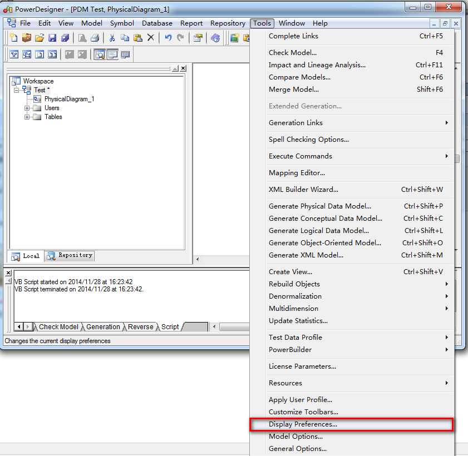The height and width of the screenshot is (456, 468).
Task: Click the Print Preview toolbar icon
Action: click(x=82, y=38)
